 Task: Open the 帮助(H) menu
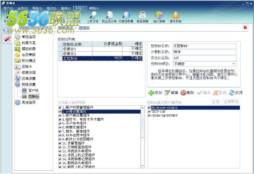(x=94, y=8)
